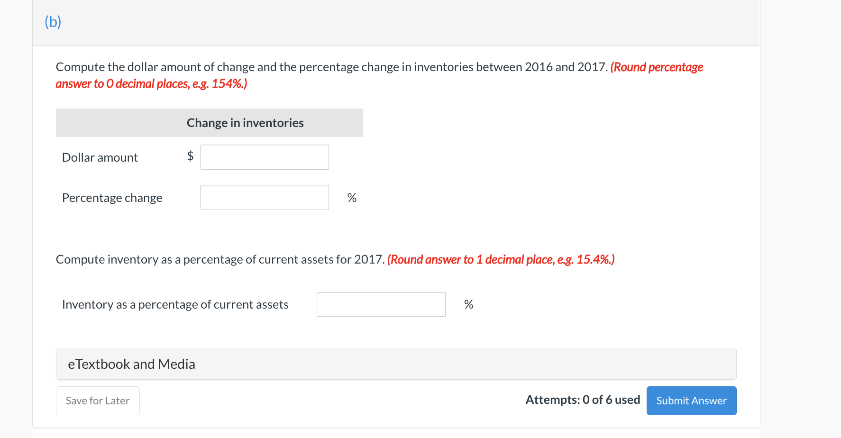This screenshot has width=841, height=438.
Task: Click the Percentage change row label
Action: 112,197
